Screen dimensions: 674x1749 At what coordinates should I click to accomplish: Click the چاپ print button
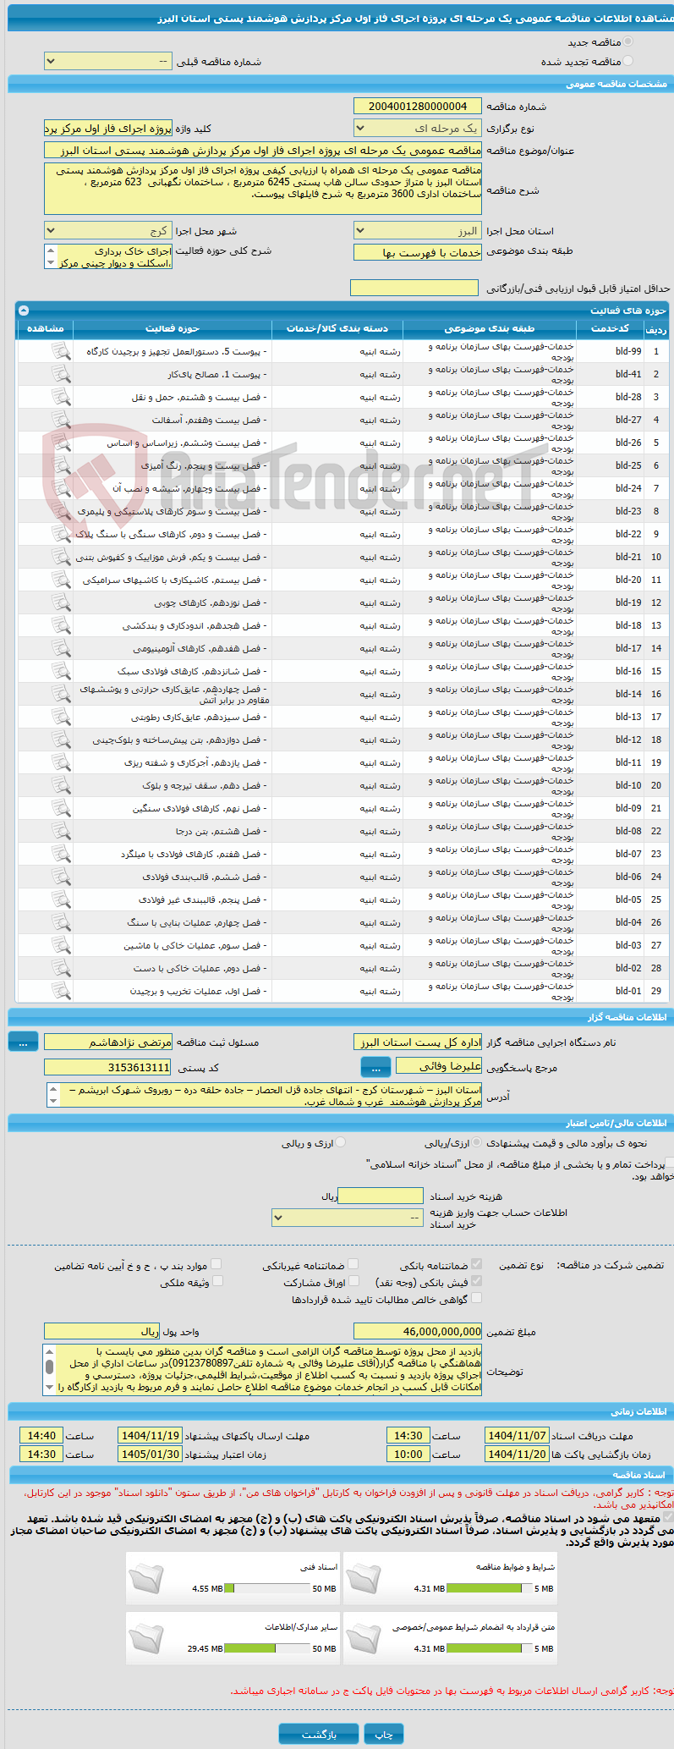click(384, 1734)
